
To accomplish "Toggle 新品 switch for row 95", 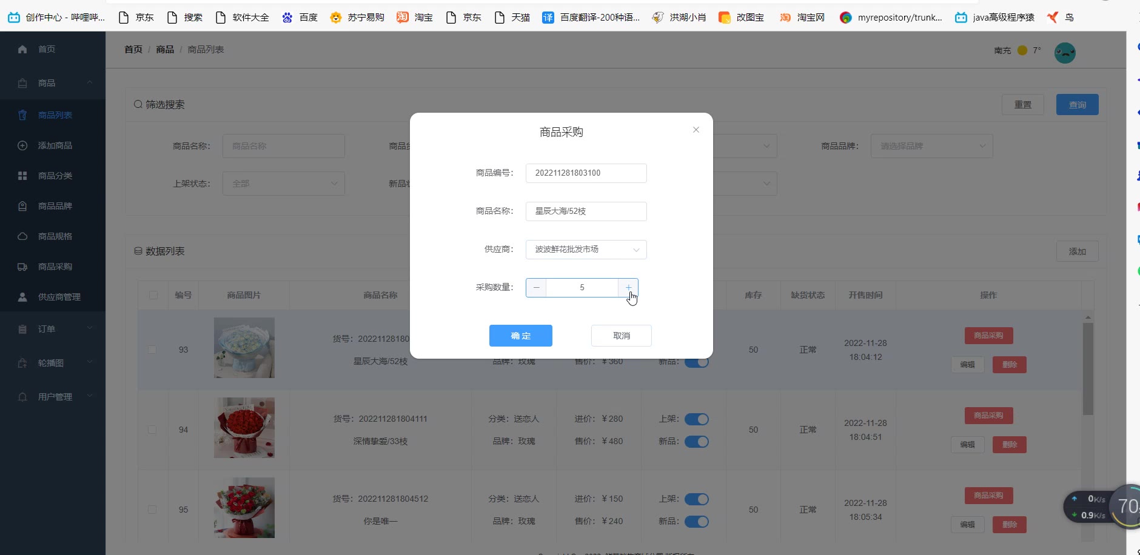I will (x=697, y=522).
